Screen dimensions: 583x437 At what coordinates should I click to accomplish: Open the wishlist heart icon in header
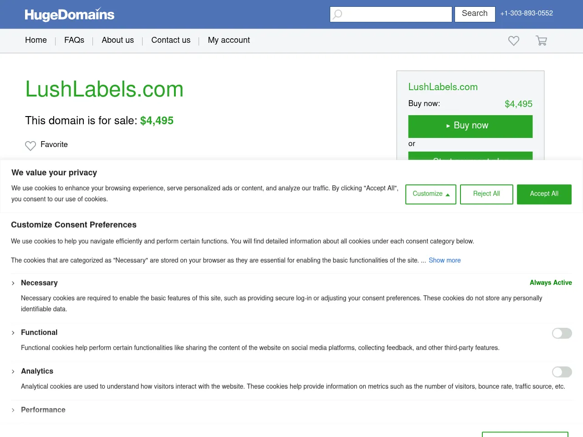tap(513, 41)
